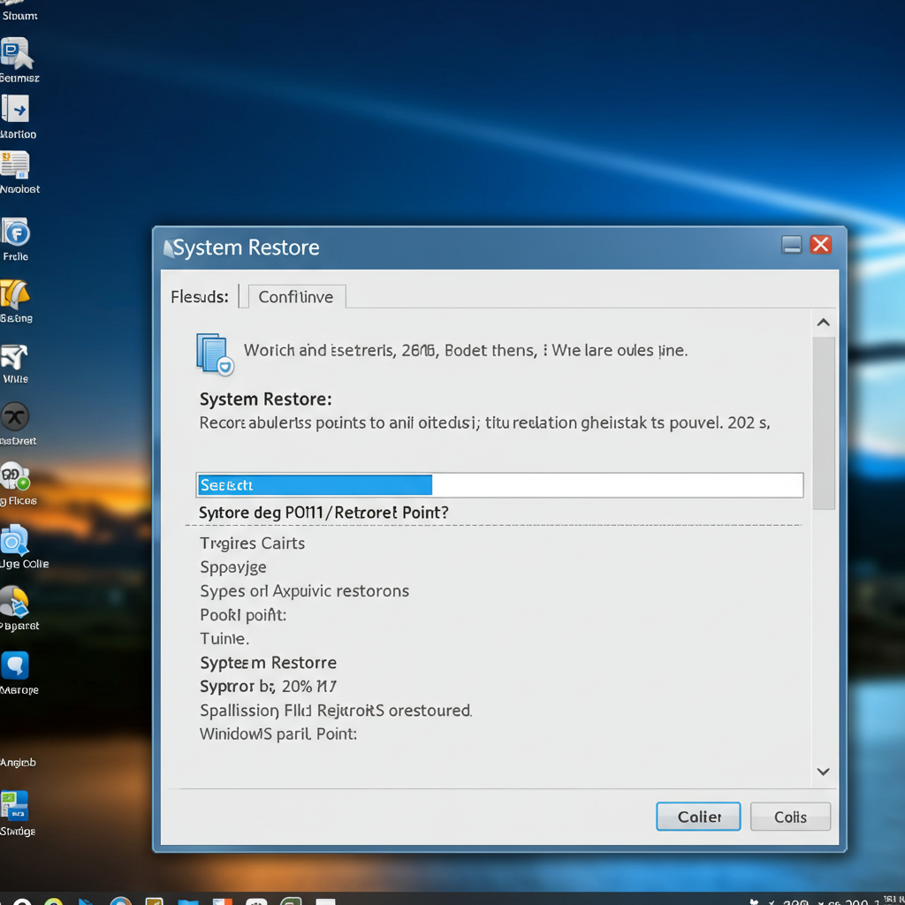Click the Colis button

click(x=790, y=817)
